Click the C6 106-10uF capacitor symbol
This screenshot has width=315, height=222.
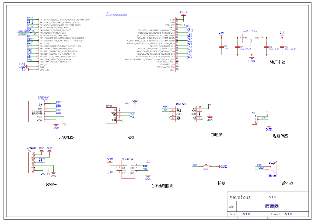click(266, 47)
